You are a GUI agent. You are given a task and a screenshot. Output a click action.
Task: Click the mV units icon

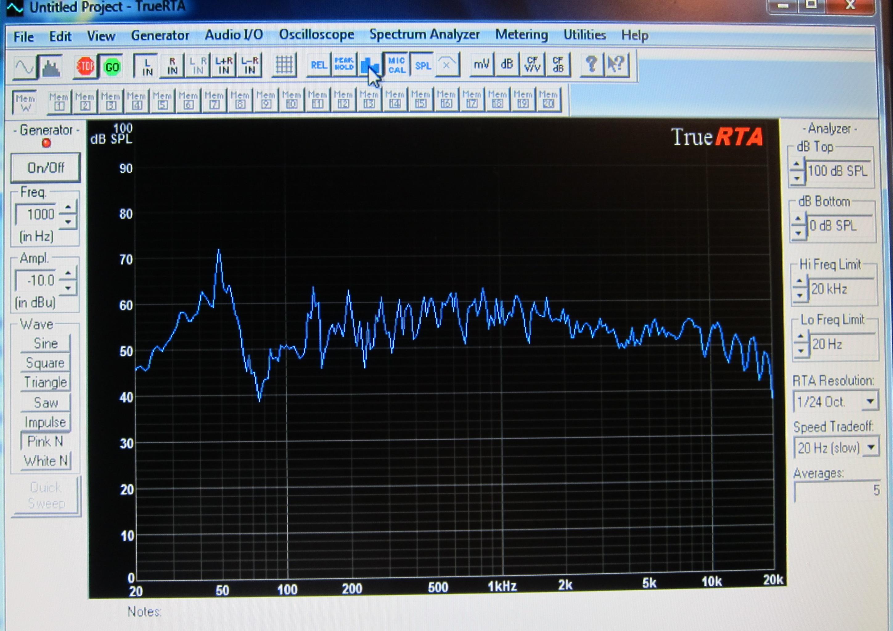point(481,64)
